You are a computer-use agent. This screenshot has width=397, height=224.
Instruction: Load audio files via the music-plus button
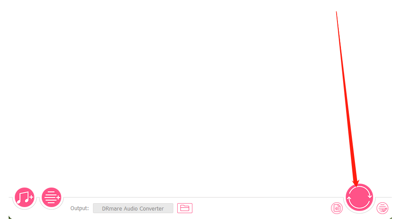pos(24,197)
